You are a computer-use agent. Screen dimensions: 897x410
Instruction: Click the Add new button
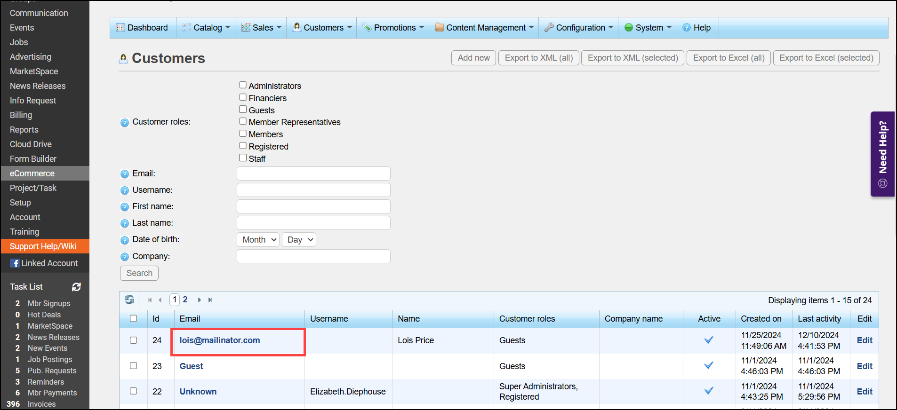click(x=473, y=58)
